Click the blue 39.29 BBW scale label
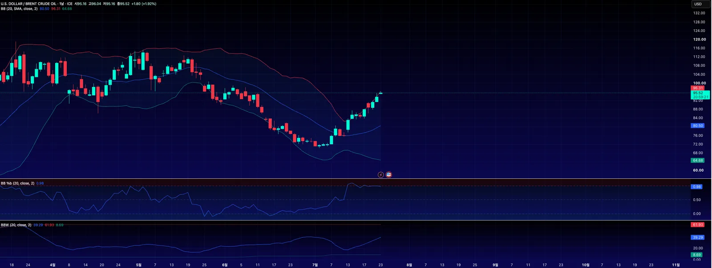 click(x=698, y=237)
